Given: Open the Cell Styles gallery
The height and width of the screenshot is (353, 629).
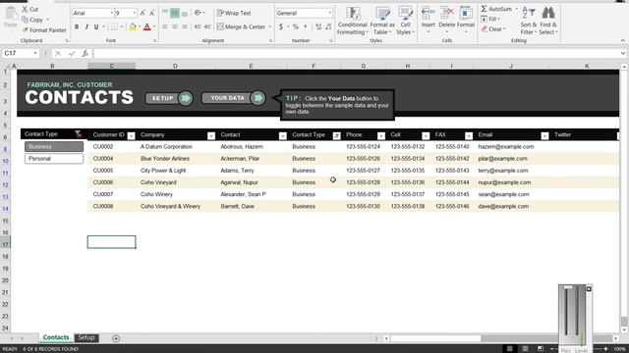Looking at the screenshot, I should [x=405, y=22].
